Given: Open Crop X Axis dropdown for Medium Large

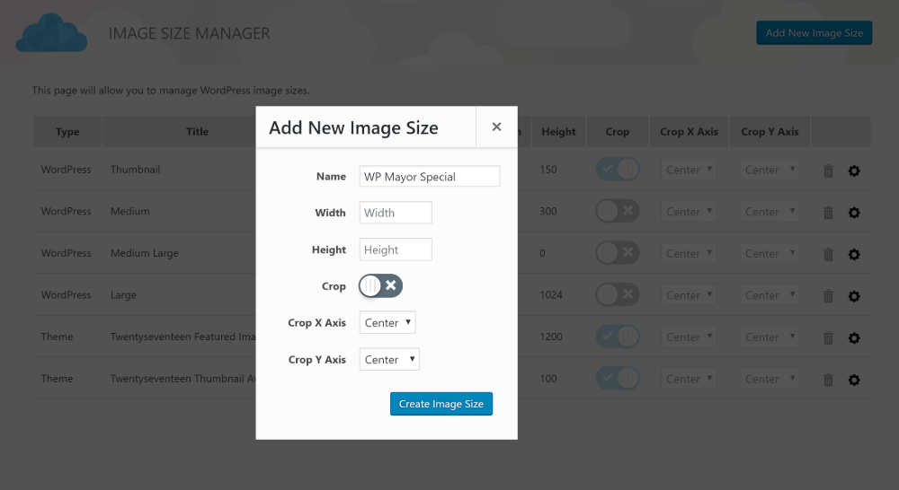Looking at the screenshot, I should coord(689,253).
